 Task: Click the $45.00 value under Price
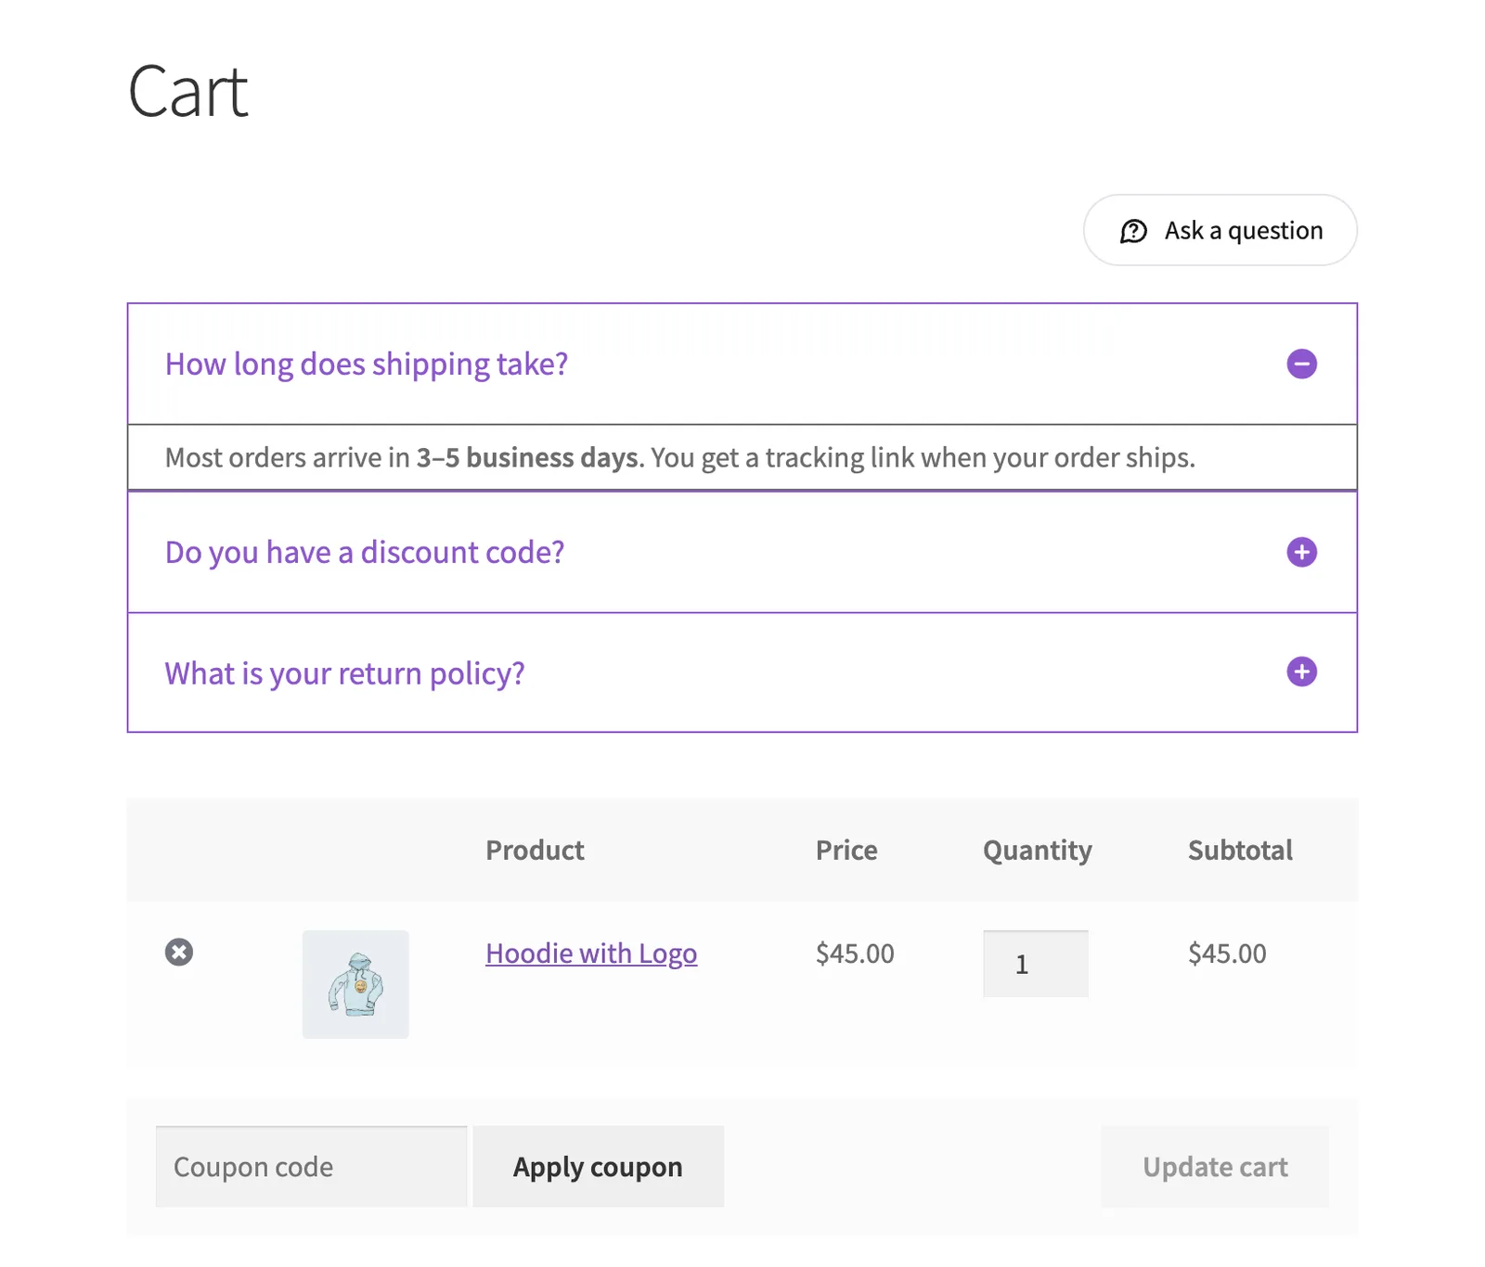click(x=855, y=953)
